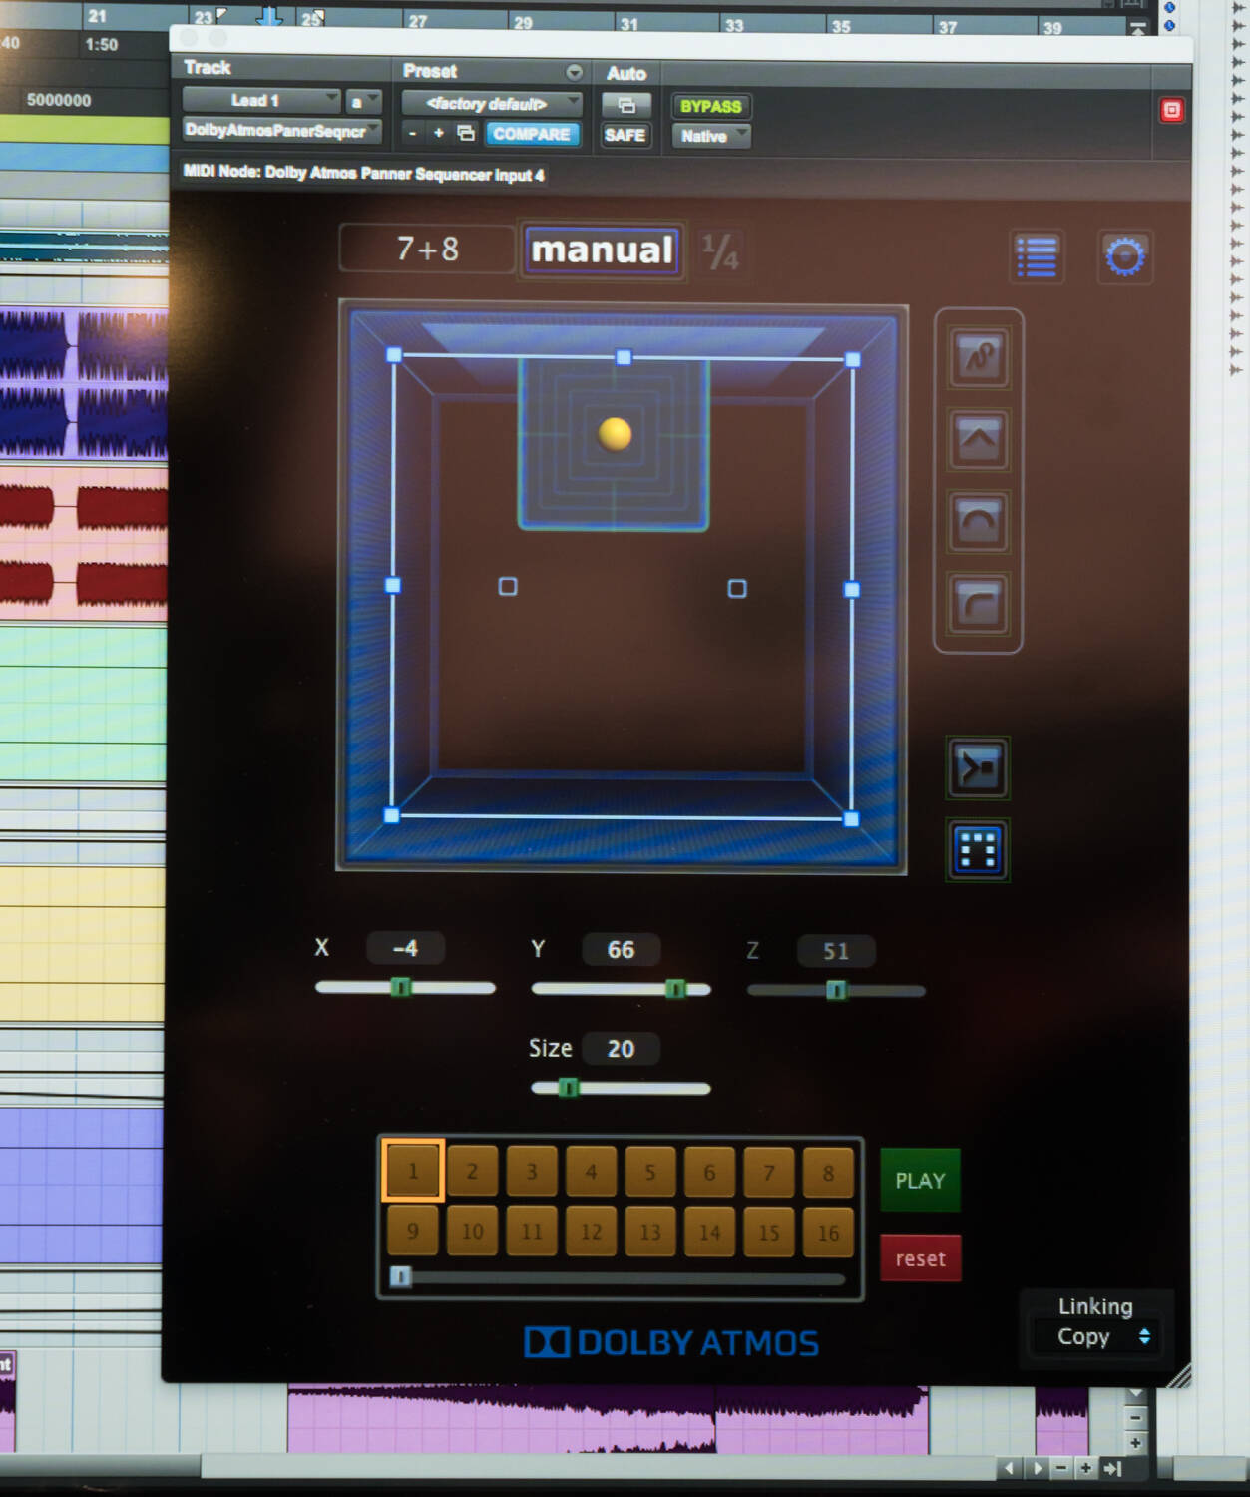
Task: Click the Size slider handle
Action: pos(569,1088)
